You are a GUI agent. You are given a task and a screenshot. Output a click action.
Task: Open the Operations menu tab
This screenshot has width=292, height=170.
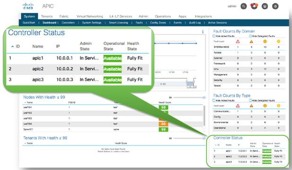click(x=163, y=17)
